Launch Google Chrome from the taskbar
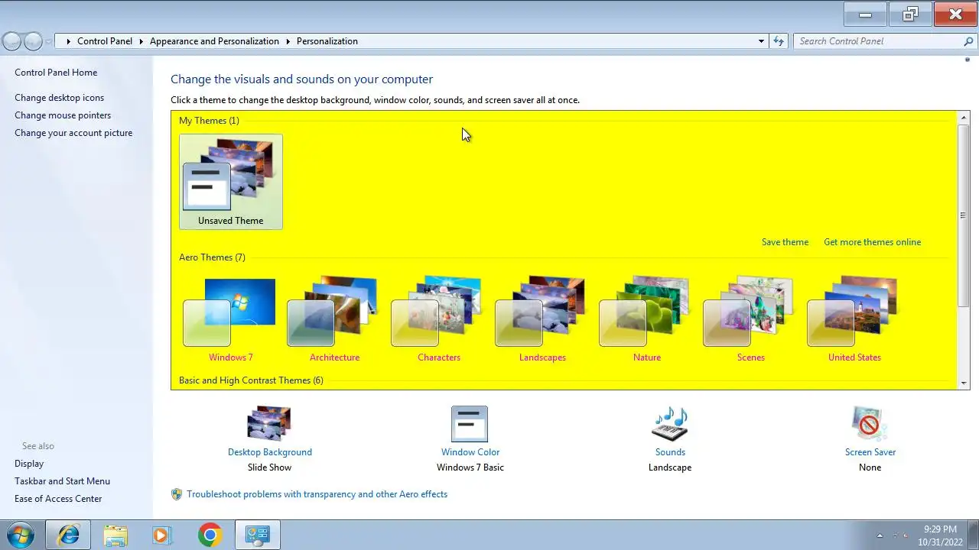The width and height of the screenshot is (979, 550). [x=210, y=535]
